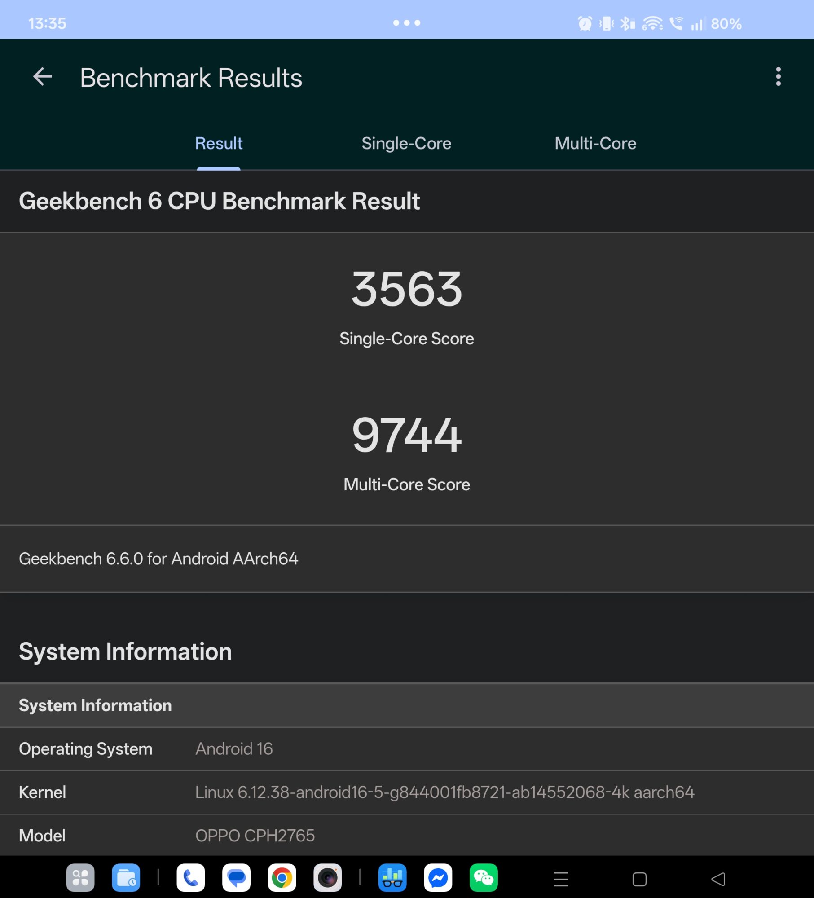Viewport: 814px width, 898px height.
Task: Tap the multi-core score value 9744
Action: [x=406, y=435]
